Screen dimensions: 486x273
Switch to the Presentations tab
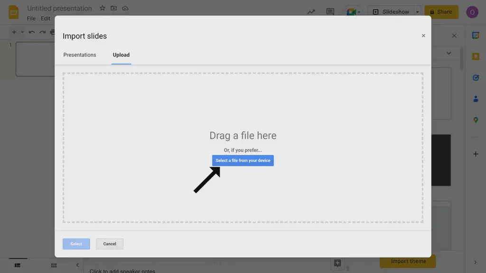point(80,55)
